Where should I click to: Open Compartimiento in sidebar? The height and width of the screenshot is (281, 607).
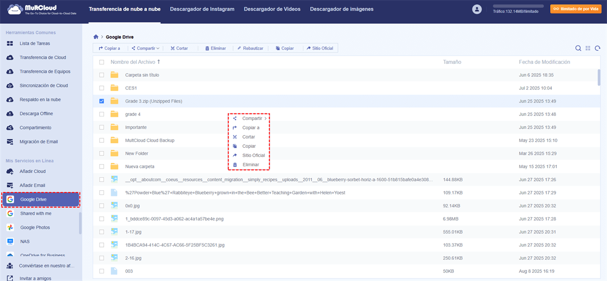pyautogui.click(x=35, y=128)
